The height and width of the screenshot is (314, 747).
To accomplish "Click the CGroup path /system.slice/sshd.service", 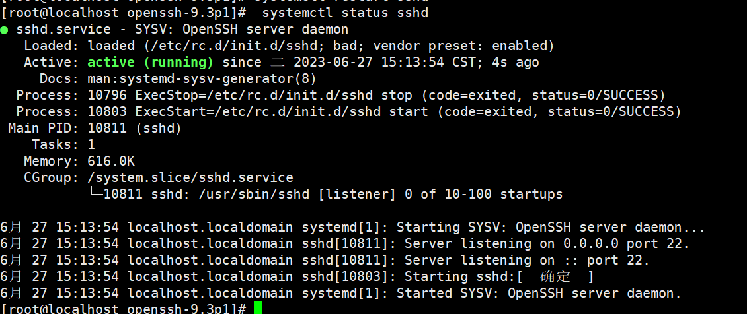I will coord(190,177).
